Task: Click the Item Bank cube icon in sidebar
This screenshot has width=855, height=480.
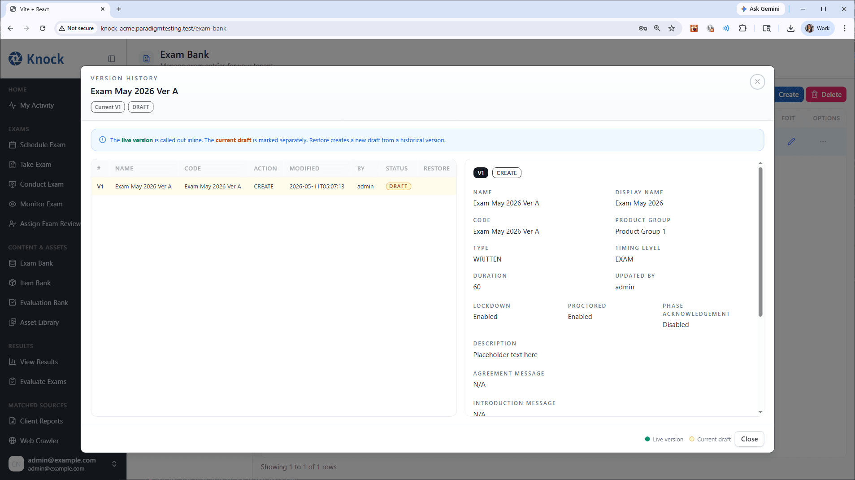Action: (x=13, y=283)
